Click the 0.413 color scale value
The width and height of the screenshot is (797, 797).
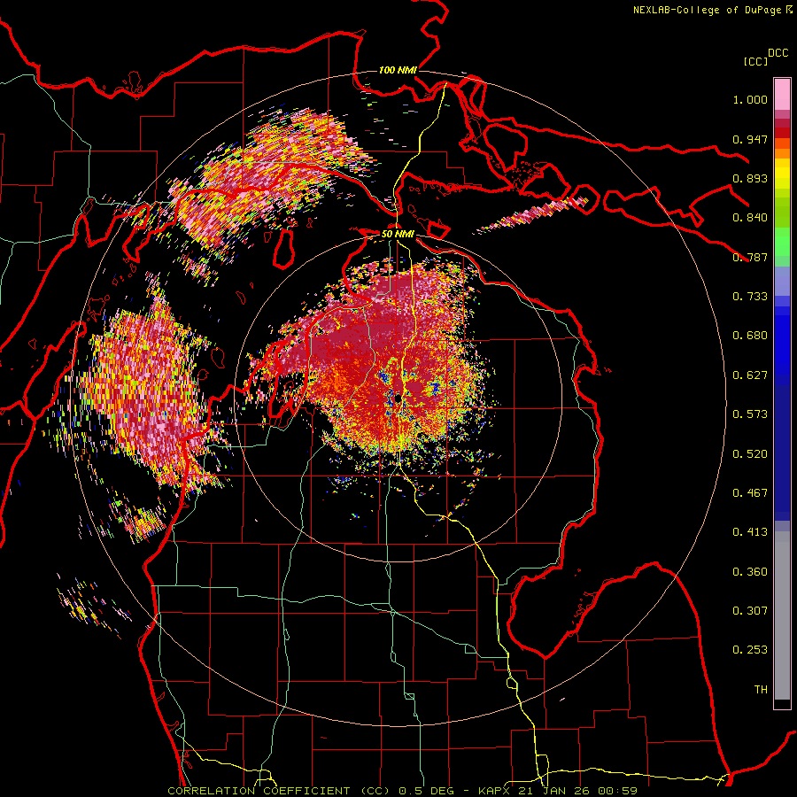tap(750, 532)
